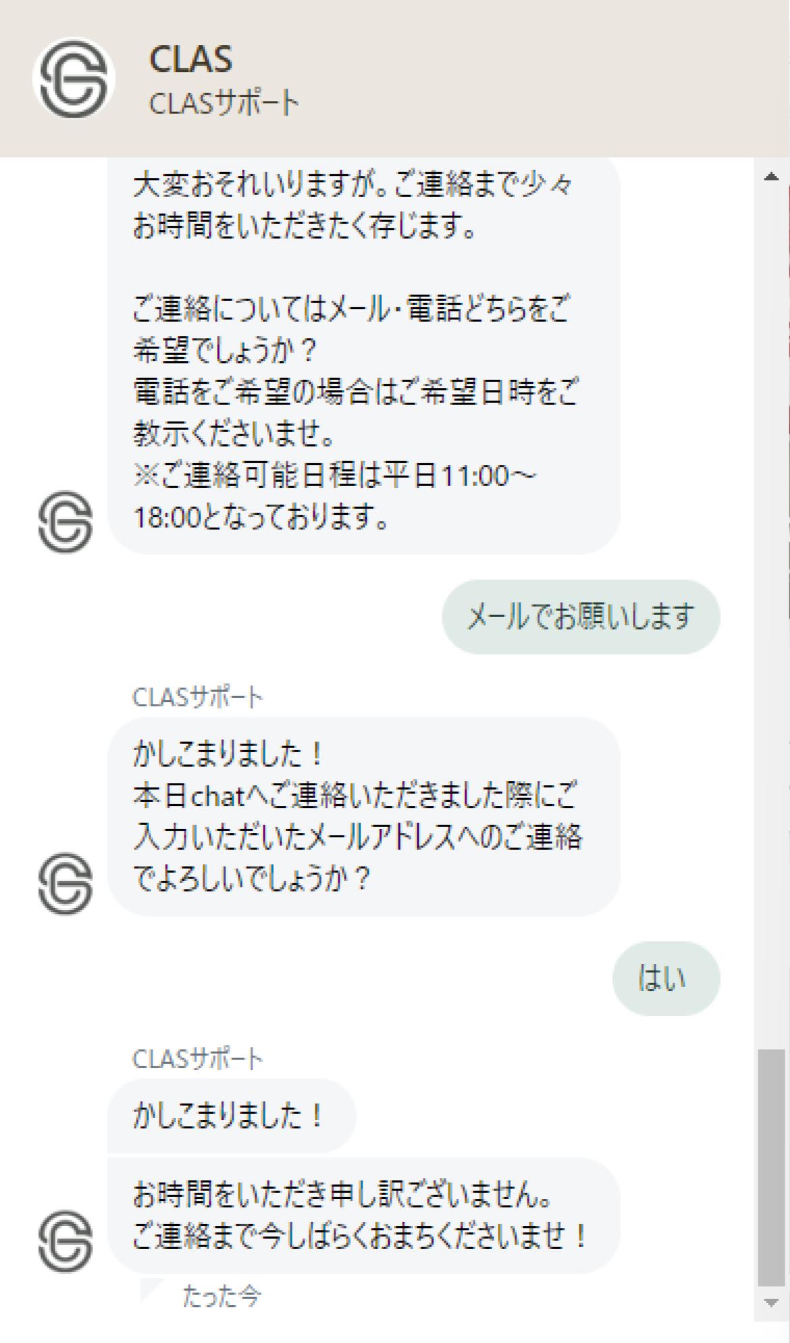Click the CLASサポート sender label above the last messages

click(198, 1059)
